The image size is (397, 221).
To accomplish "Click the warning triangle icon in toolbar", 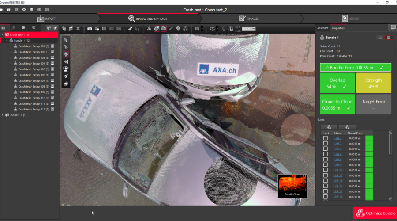I will pyautogui.click(x=149, y=29).
